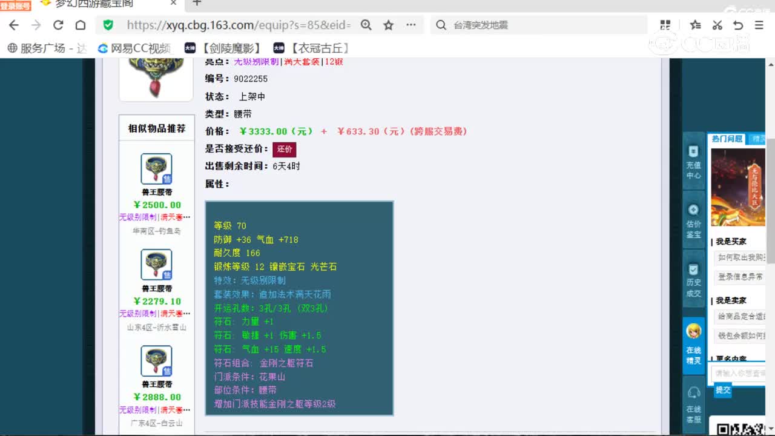Open the 充值中心 sidebar icon
Screen dimensions: 775x436
pos(694,162)
